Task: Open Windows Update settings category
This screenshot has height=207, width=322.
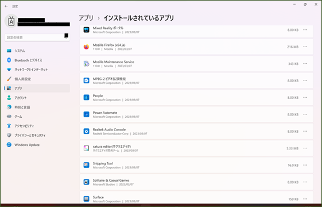Action: point(37,145)
